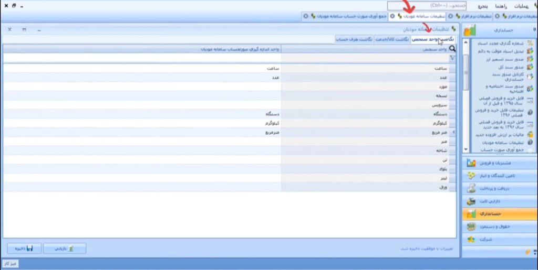Show more modules via sidebar overflow chevron

(535, 252)
